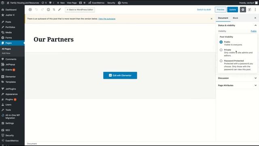This screenshot has height=146, width=259.
Task: Open ExactMetrics in the left sidebar
Action: point(12,141)
